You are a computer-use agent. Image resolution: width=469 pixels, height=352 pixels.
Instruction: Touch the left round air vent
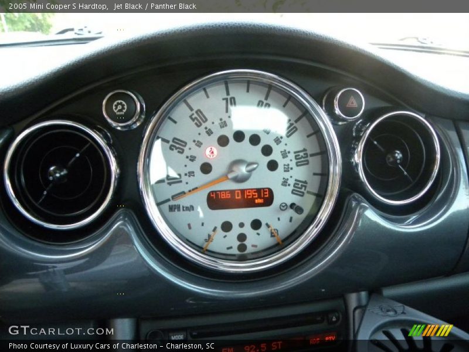tap(61, 174)
